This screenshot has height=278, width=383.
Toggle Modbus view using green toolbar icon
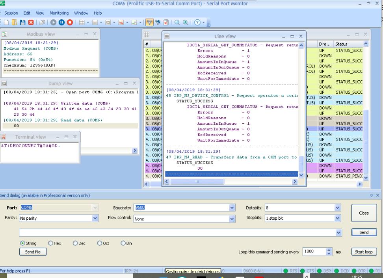[134, 22]
